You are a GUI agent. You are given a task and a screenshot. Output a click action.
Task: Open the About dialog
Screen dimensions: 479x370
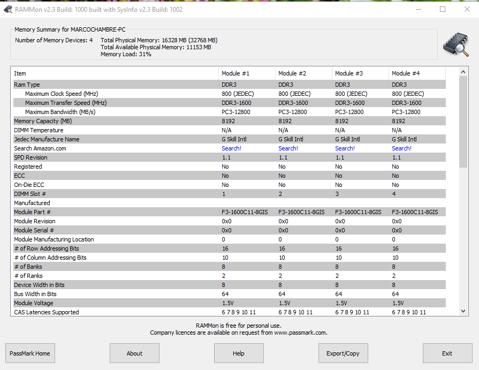coord(134,353)
